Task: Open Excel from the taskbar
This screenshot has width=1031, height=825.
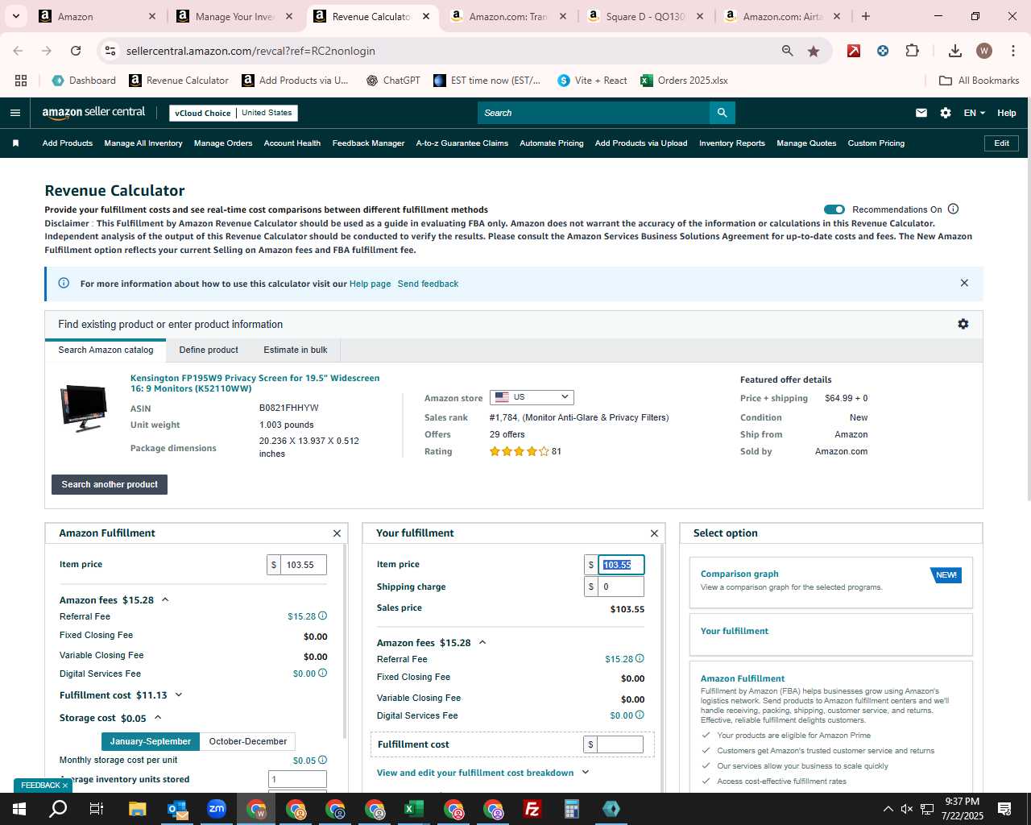Action: [x=414, y=809]
